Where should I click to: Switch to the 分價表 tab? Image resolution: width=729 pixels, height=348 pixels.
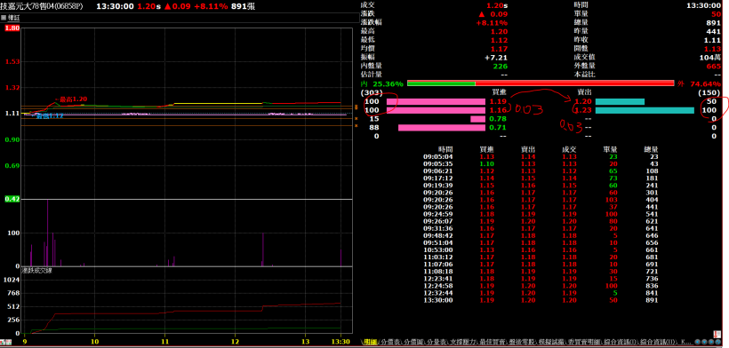[390, 342]
